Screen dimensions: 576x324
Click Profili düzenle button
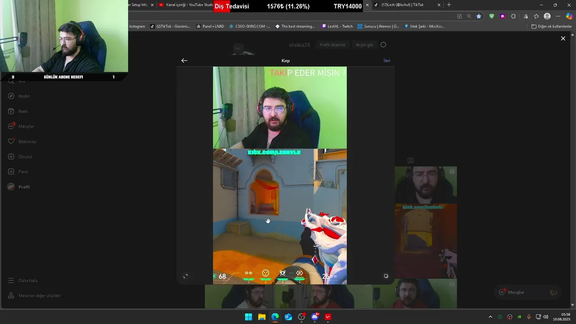[333, 45]
